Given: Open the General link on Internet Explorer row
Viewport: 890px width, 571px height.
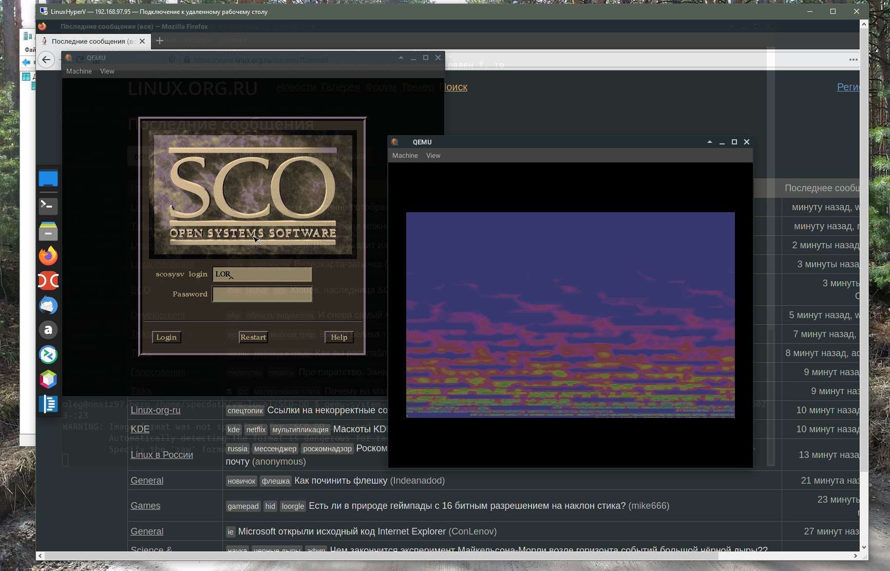Looking at the screenshot, I should (x=147, y=531).
